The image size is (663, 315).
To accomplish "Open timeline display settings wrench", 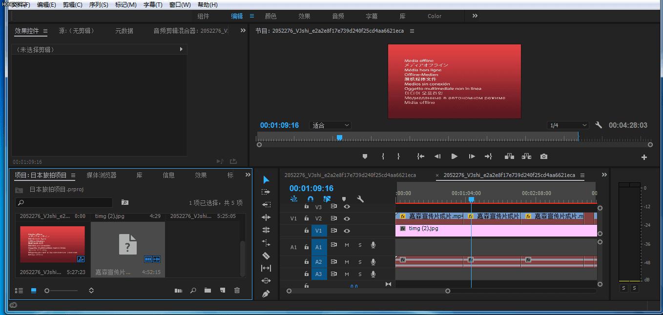I will [x=360, y=199].
